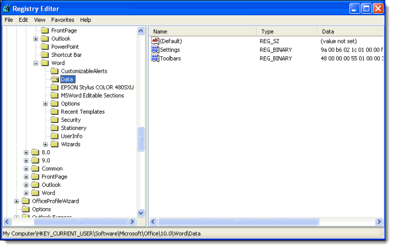Image resolution: width=393 pixels, height=248 pixels.
Task: Expand the 8.0 key
Action: [26, 152]
